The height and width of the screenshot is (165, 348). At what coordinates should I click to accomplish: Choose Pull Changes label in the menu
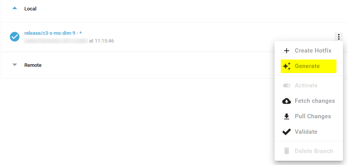point(313,116)
